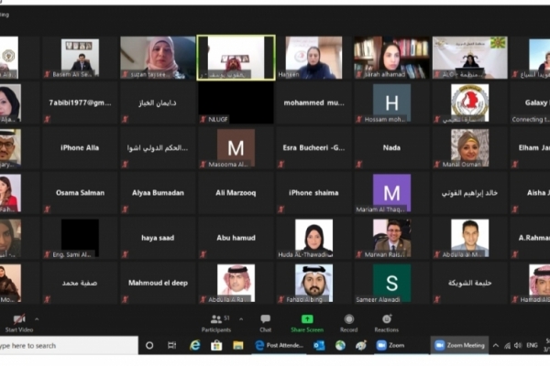Click the Start Video camera icon

19,319
